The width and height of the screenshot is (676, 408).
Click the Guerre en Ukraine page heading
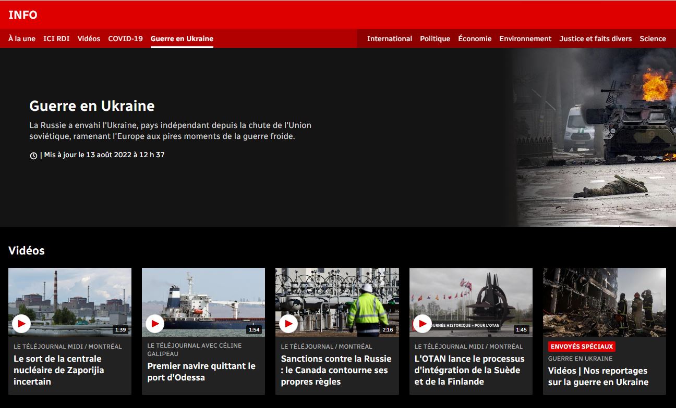pyautogui.click(x=92, y=106)
